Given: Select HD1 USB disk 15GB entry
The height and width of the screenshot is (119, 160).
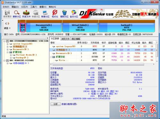Looking at the screenshot, I should point(21,61).
